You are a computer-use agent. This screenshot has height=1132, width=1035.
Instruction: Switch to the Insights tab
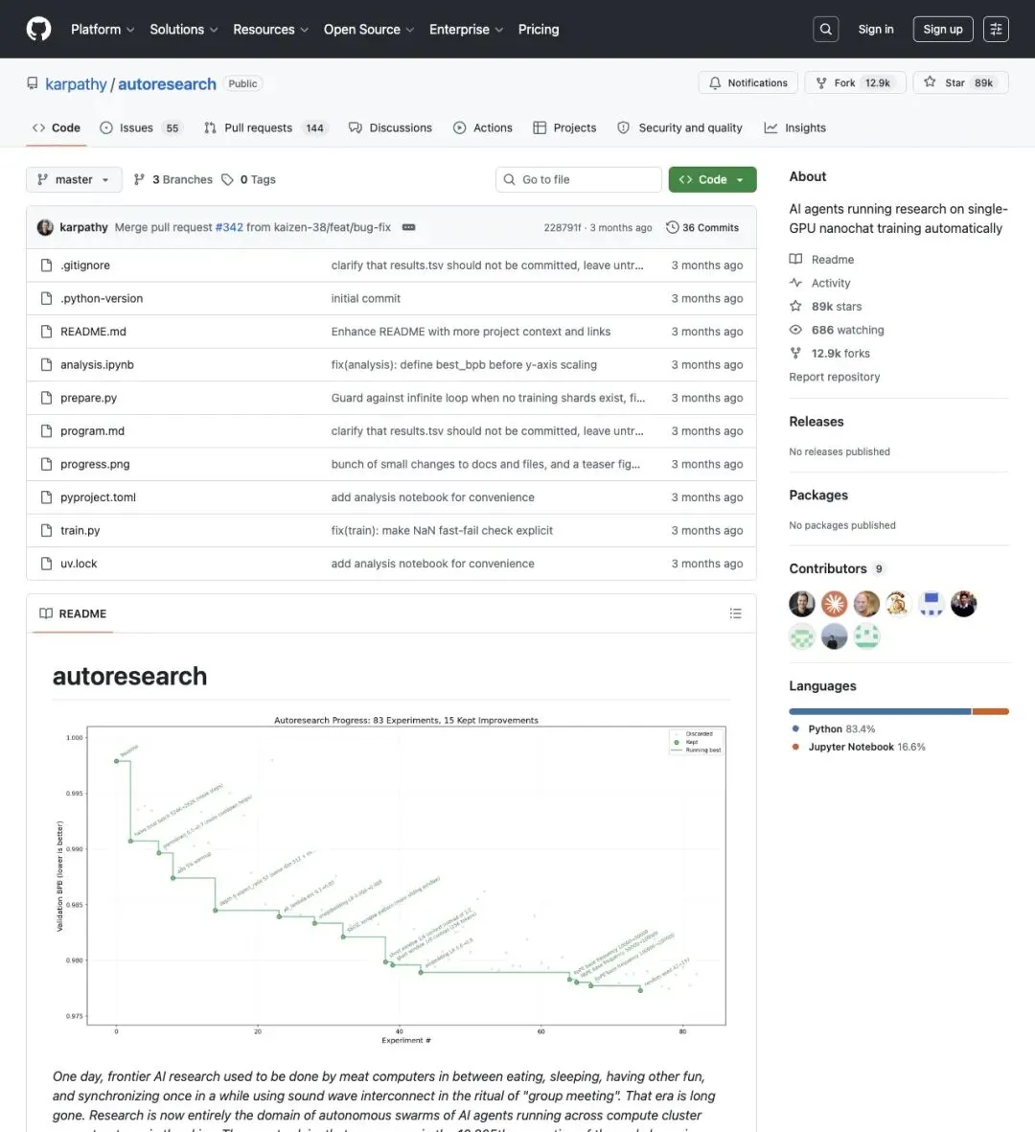pos(795,127)
